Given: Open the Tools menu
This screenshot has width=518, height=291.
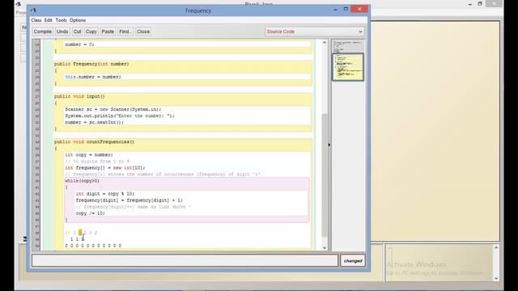Looking at the screenshot, I should point(62,20).
